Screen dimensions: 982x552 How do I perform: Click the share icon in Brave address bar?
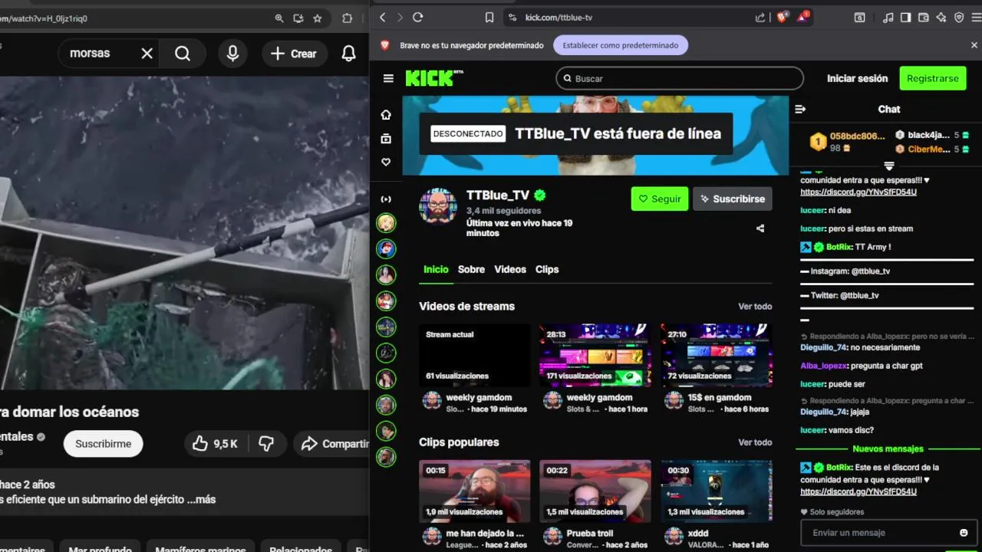click(760, 18)
